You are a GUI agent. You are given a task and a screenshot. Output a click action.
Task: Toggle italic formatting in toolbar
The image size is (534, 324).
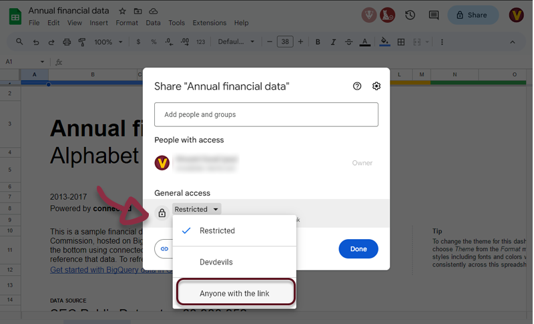pos(333,42)
